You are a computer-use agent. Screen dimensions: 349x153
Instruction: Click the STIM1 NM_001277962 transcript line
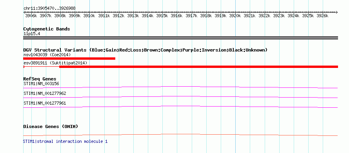180,97
